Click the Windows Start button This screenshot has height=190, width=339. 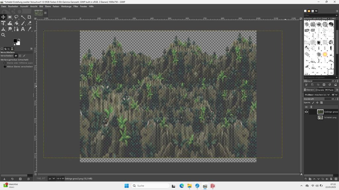(126, 186)
